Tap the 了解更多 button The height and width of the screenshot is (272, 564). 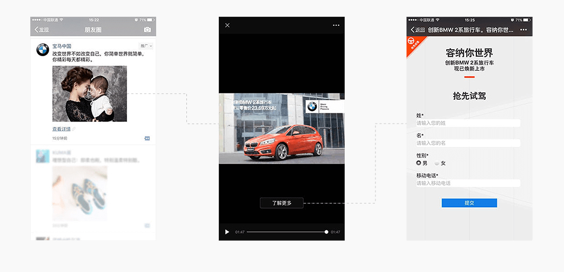pos(281,203)
